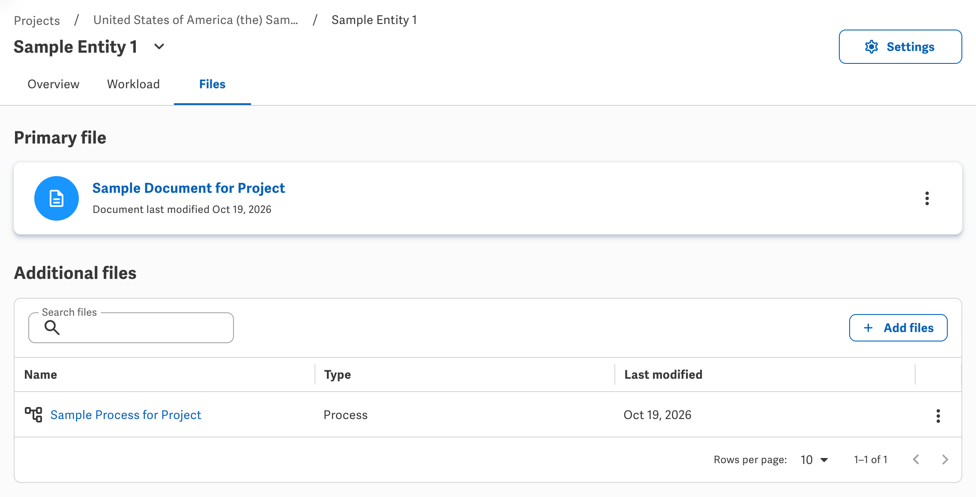Click the Add files button
This screenshot has width=976, height=497.
pos(898,328)
